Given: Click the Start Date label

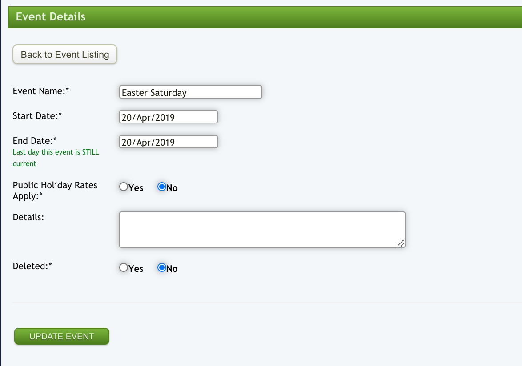Looking at the screenshot, I should click(37, 116).
